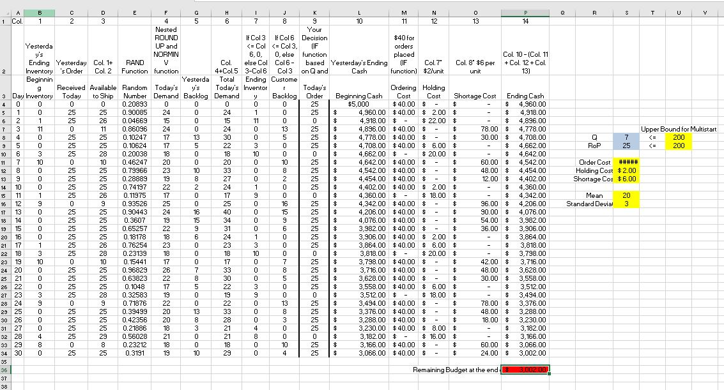Click the 'Received Today' column title
This screenshot has width=724, height=390.
[x=71, y=87]
